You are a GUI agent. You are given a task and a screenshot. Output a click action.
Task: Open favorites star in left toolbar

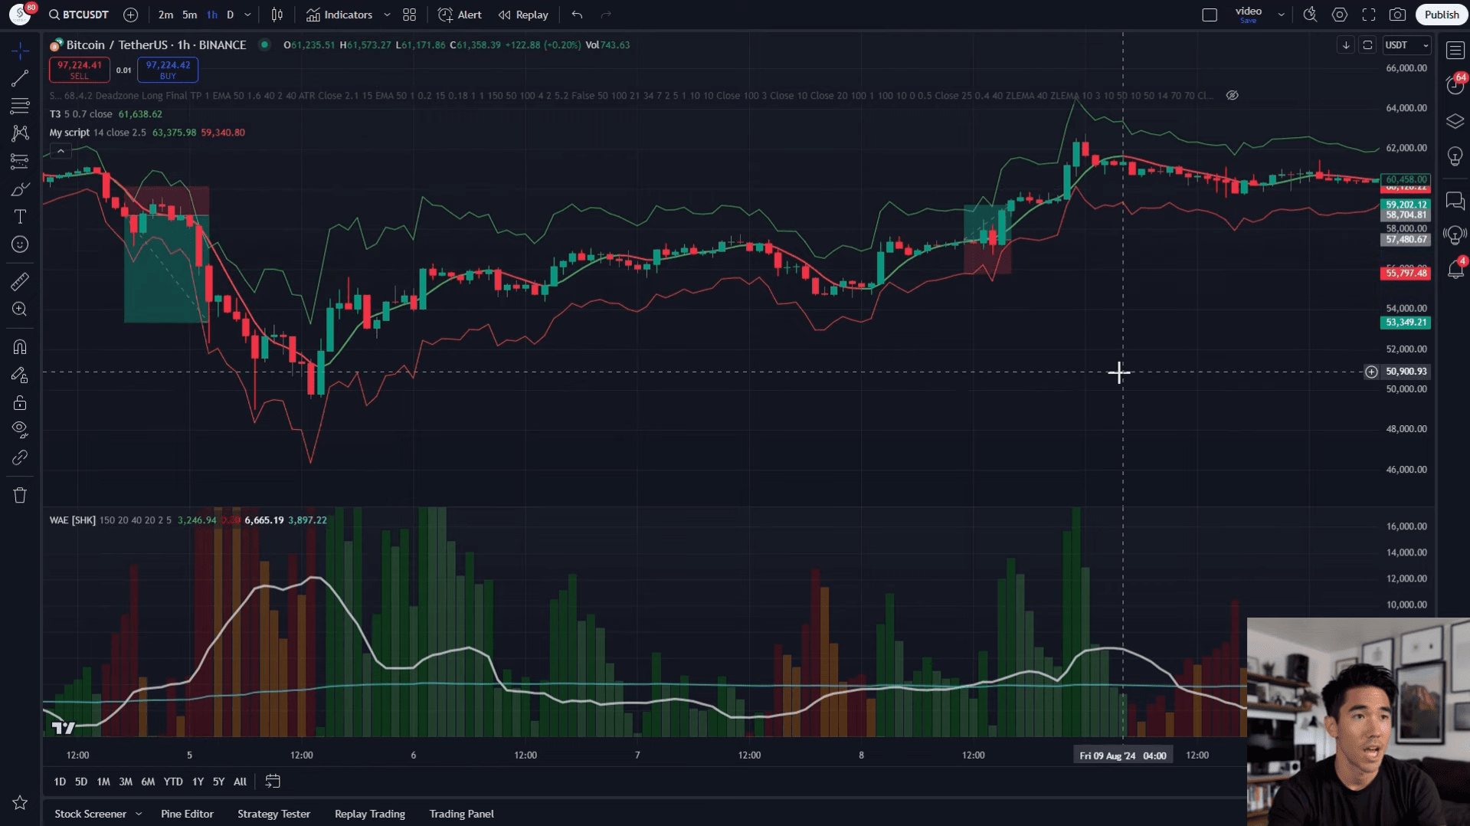(20, 802)
